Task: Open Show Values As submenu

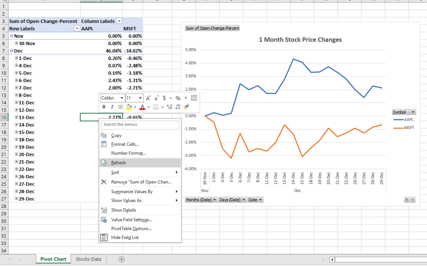Action: click(140, 200)
